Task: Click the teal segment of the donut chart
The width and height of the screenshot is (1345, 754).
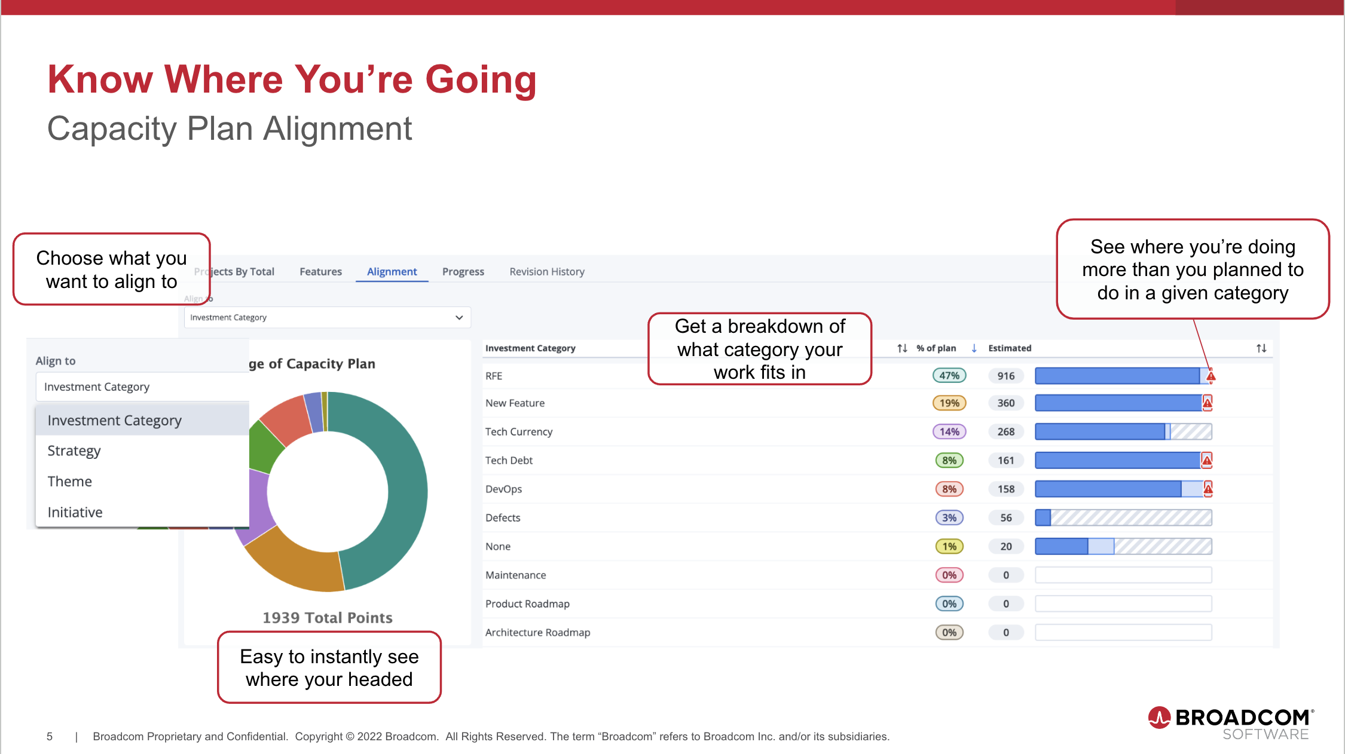Action: pos(406,490)
